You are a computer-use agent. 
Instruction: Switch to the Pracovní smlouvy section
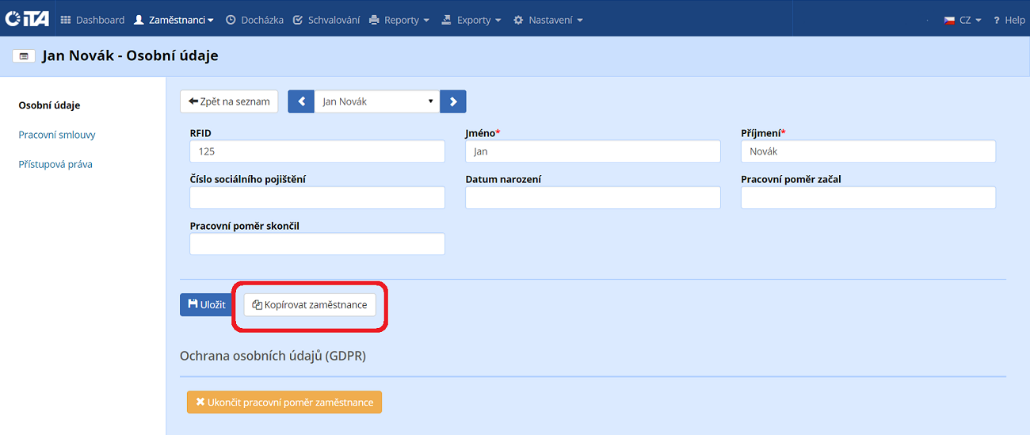tap(57, 135)
